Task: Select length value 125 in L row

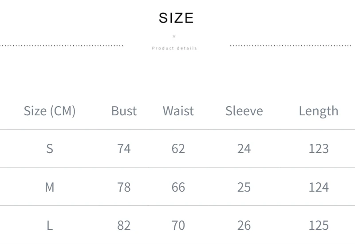Action: [x=318, y=225]
